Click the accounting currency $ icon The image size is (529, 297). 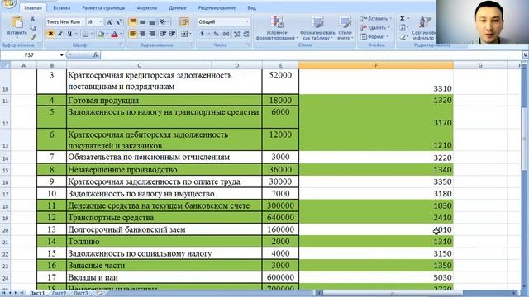click(x=202, y=34)
